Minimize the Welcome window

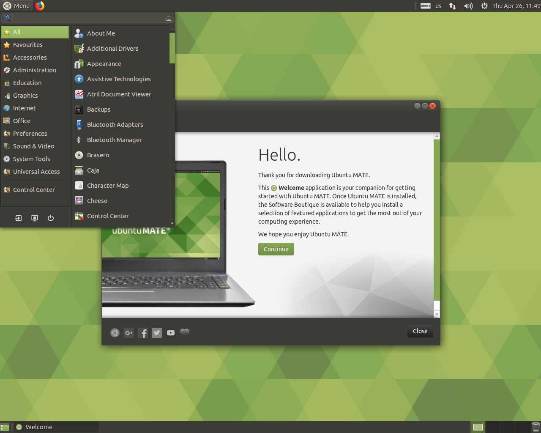(x=417, y=106)
